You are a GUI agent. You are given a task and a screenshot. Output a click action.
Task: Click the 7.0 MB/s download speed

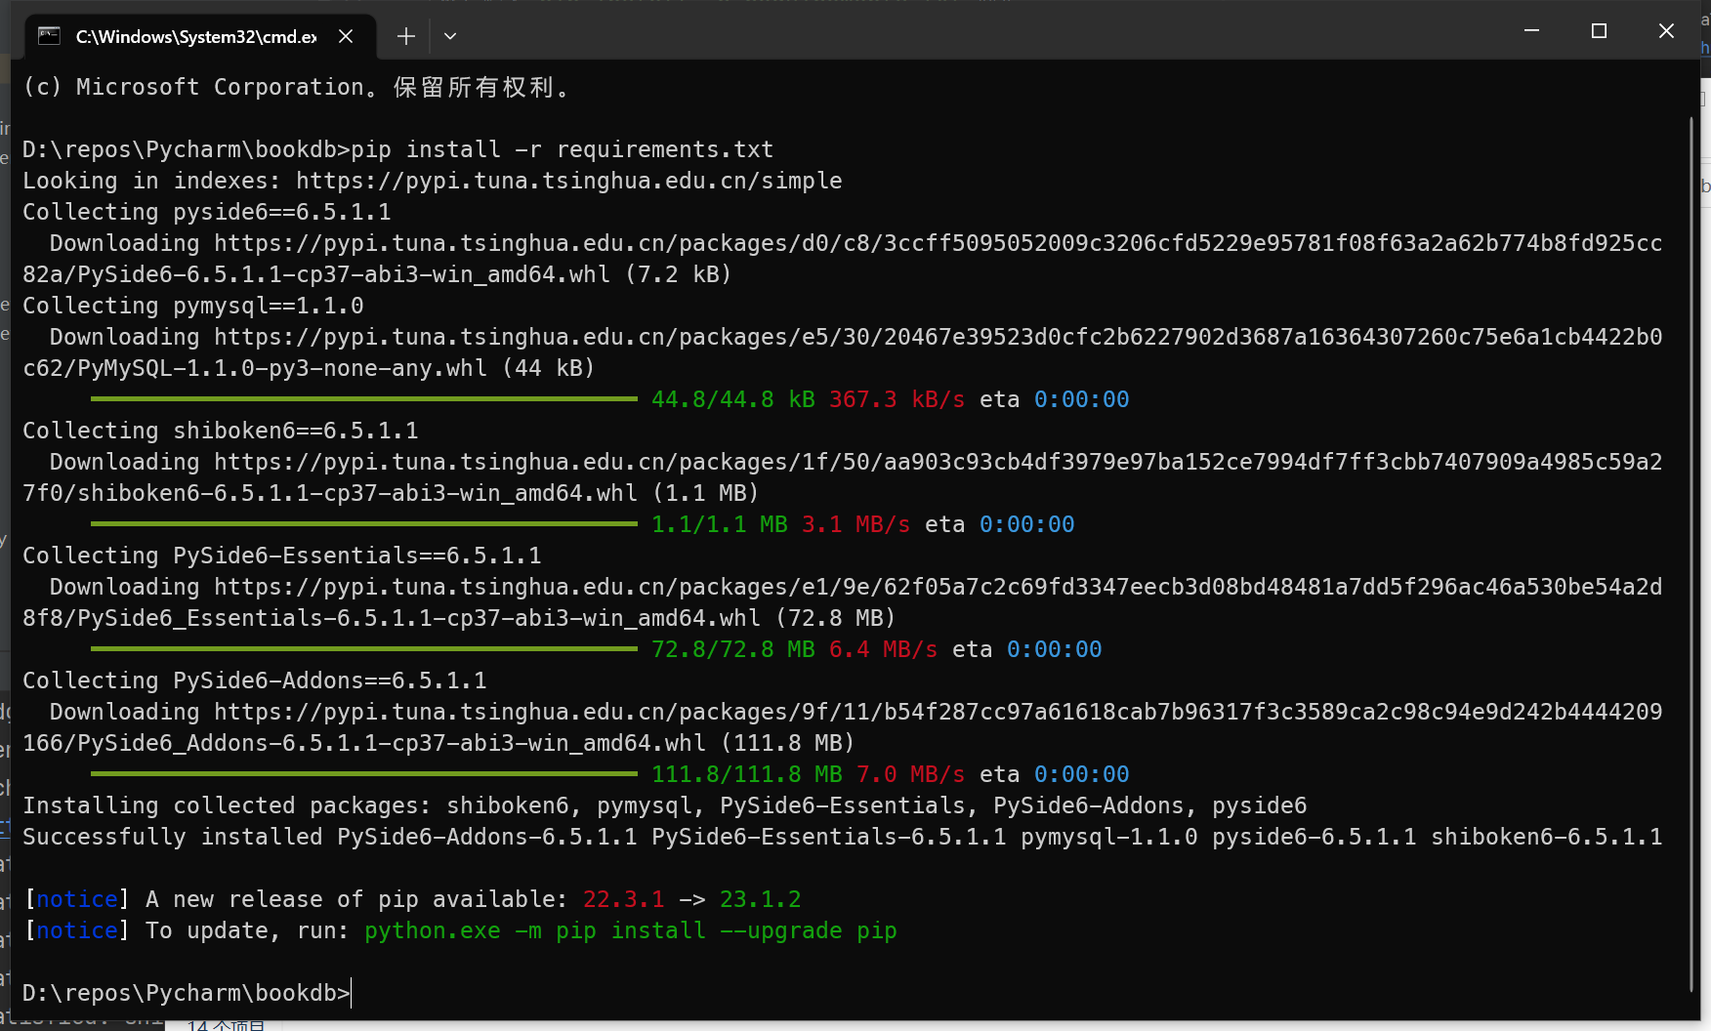(910, 774)
